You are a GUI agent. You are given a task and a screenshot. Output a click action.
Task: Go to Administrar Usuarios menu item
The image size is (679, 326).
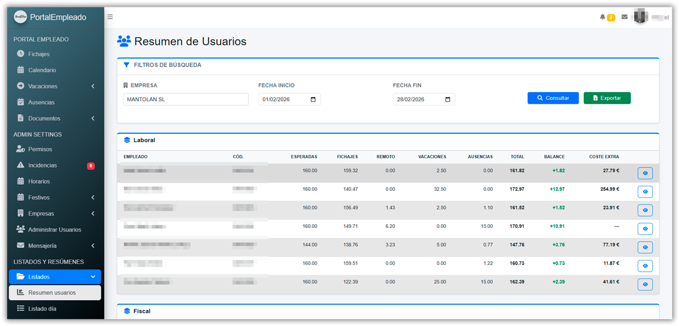[x=54, y=230]
